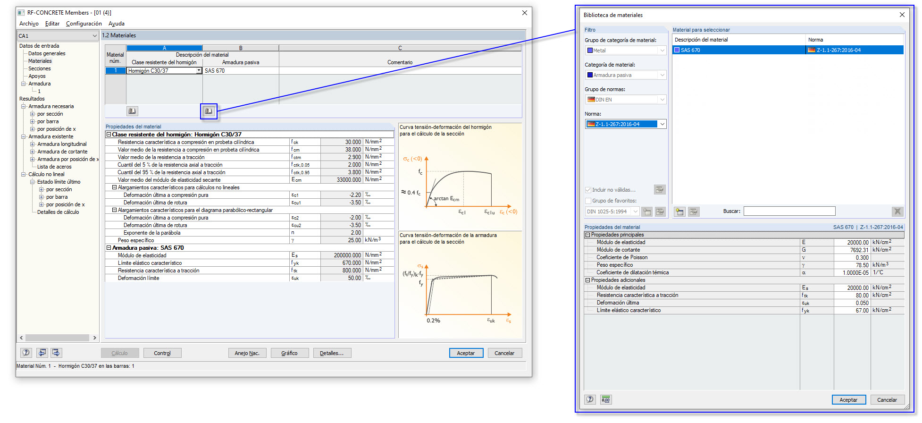The image size is (922, 423).
Task: Open the CA1 case dropdown
Action: point(95,36)
